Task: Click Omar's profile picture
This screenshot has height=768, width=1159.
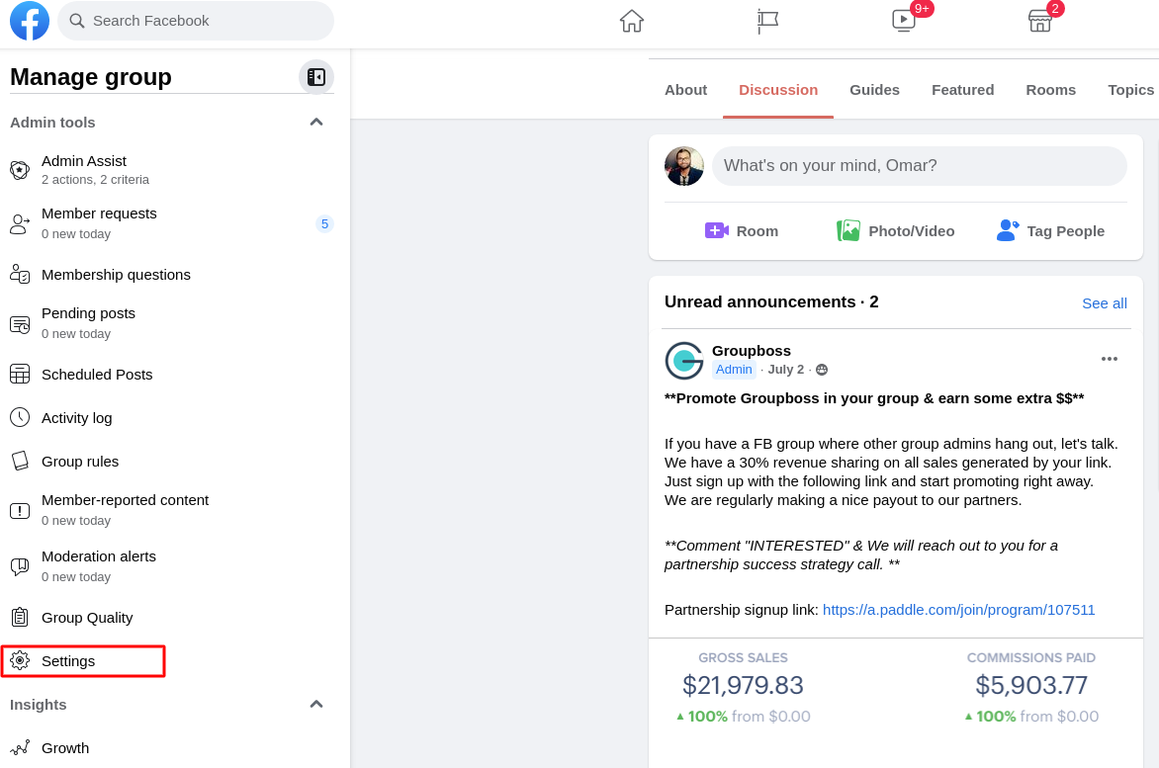Action: [x=684, y=165]
